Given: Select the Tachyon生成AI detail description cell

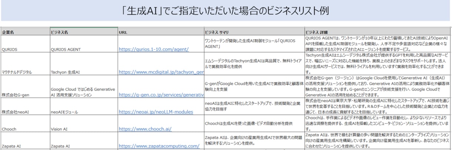Looking at the screenshot, I should pos(378,64).
